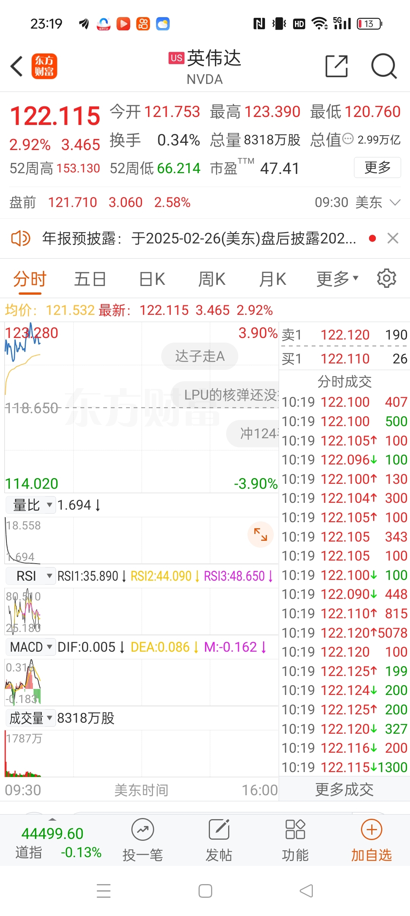This screenshot has width=410, height=916.
Task: Expand chart with the fullscreen arrows icon
Action: coord(260,534)
